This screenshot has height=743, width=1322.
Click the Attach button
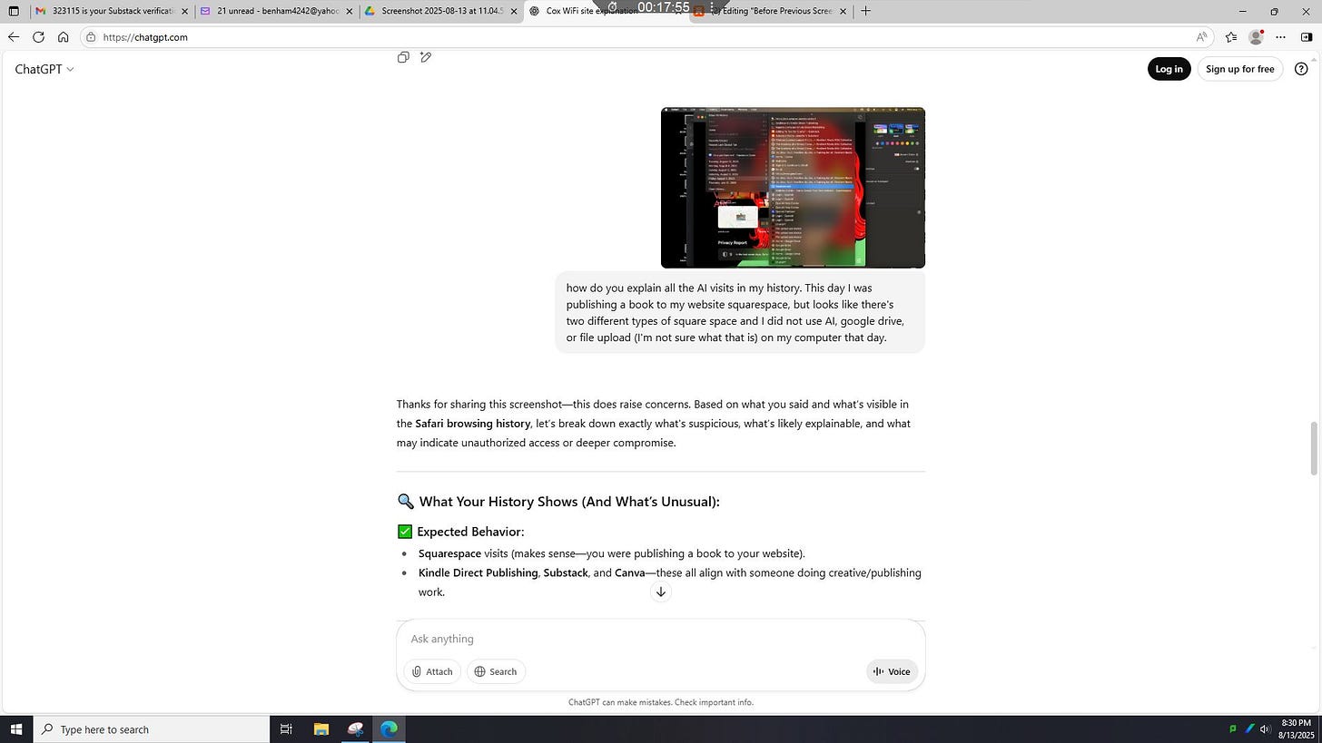432,671
